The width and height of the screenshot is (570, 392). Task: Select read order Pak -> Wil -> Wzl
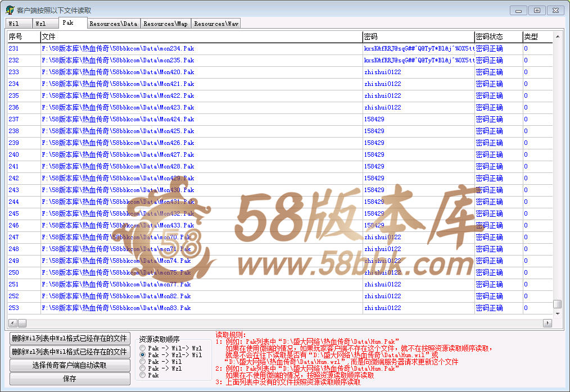pyautogui.click(x=143, y=348)
